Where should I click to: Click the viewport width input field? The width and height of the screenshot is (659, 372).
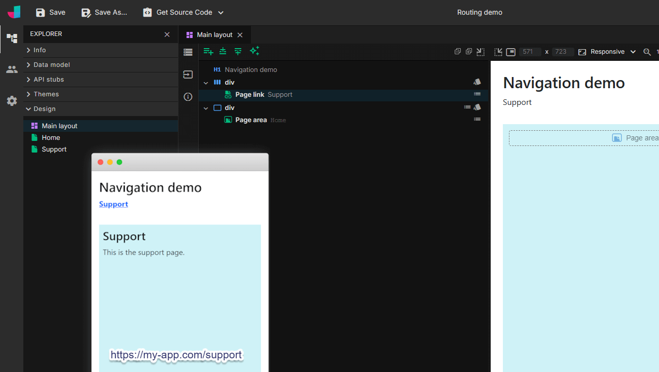pyautogui.click(x=530, y=52)
